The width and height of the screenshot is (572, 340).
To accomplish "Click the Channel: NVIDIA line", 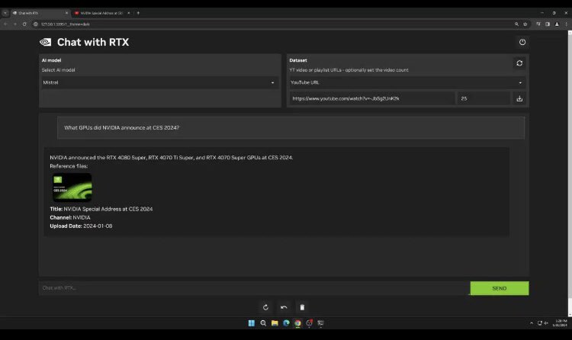I will point(69,217).
